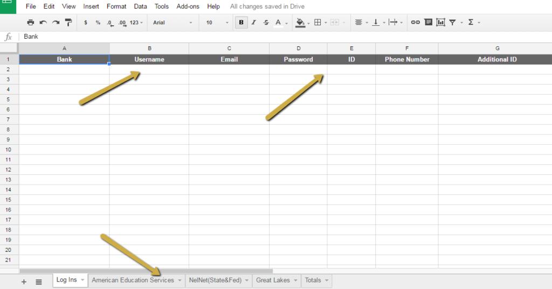Open the text color picker
This screenshot has height=289, width=552.
pyautogui.click(x=278, y=23)
